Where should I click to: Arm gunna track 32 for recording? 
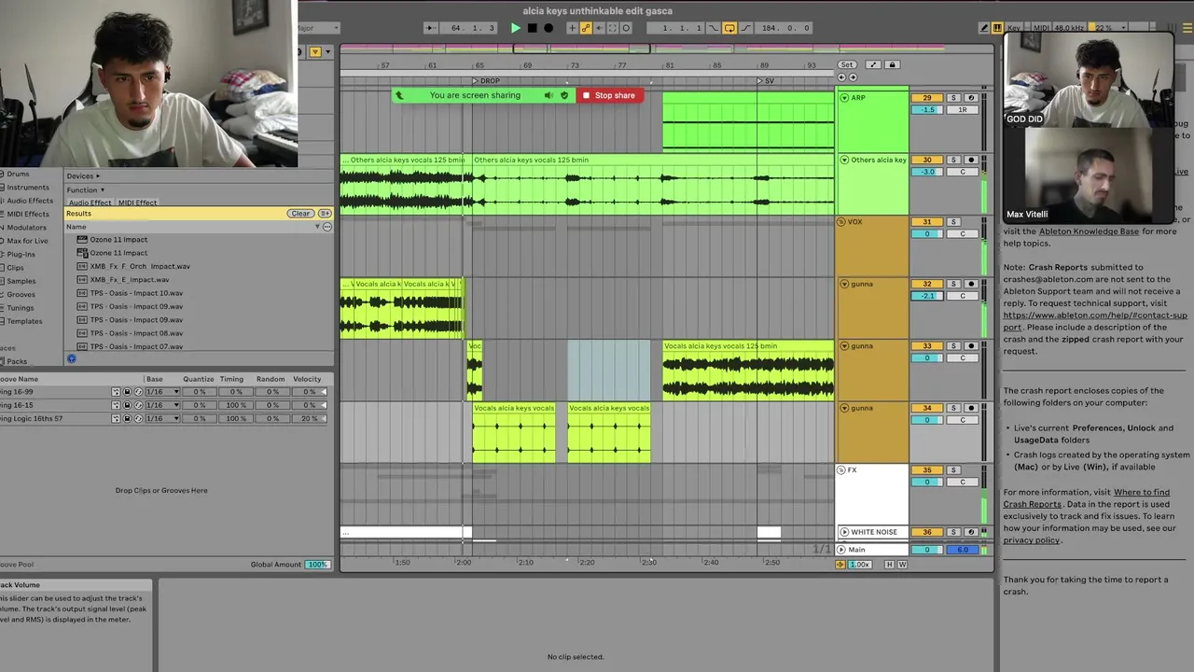click(x=970, y=284)
